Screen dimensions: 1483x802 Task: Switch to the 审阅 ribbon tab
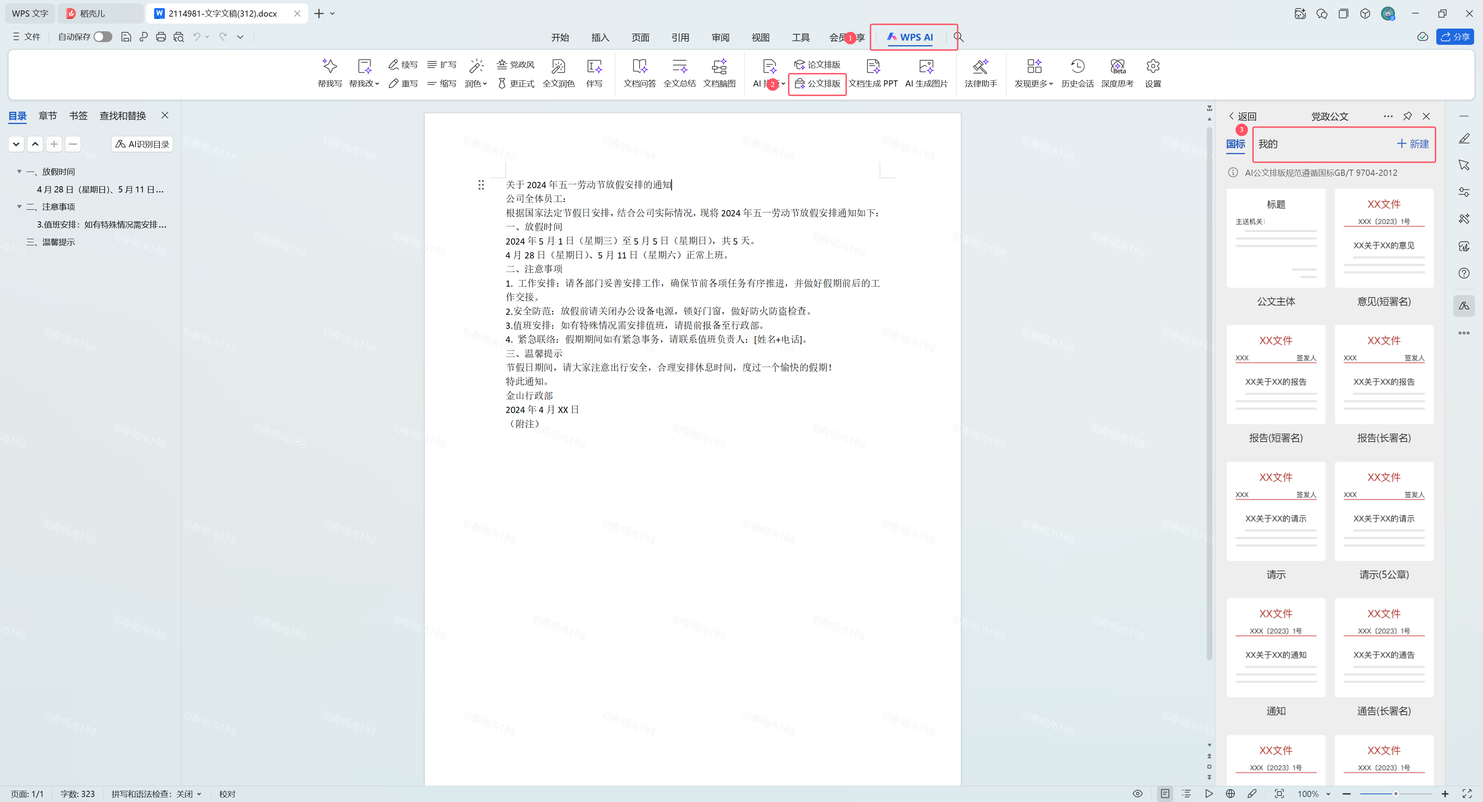point(719,37)
